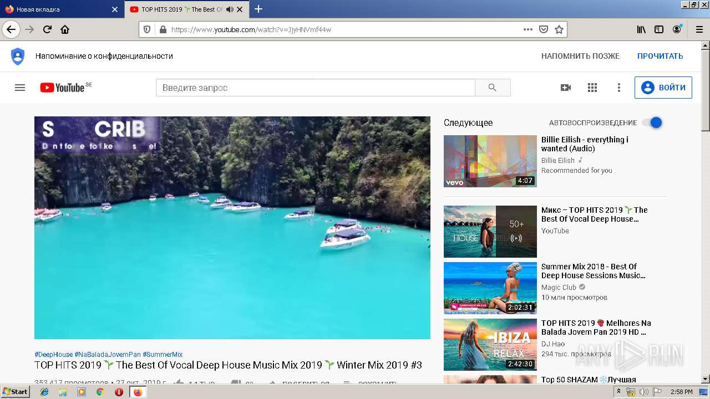Show the Firefox sidebars
Screen dimensions: 710x399
(659, 29)
